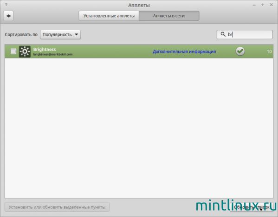Focus the search field containing br
The width and height of the screenshot is (278, 217).
[245, 34]
